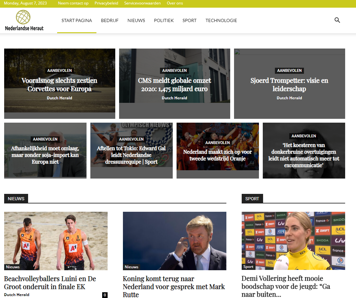This screenshot has height=298, width=356.
Task: Select the START PAGINA menu item
Action: click(x=77, y=20)
